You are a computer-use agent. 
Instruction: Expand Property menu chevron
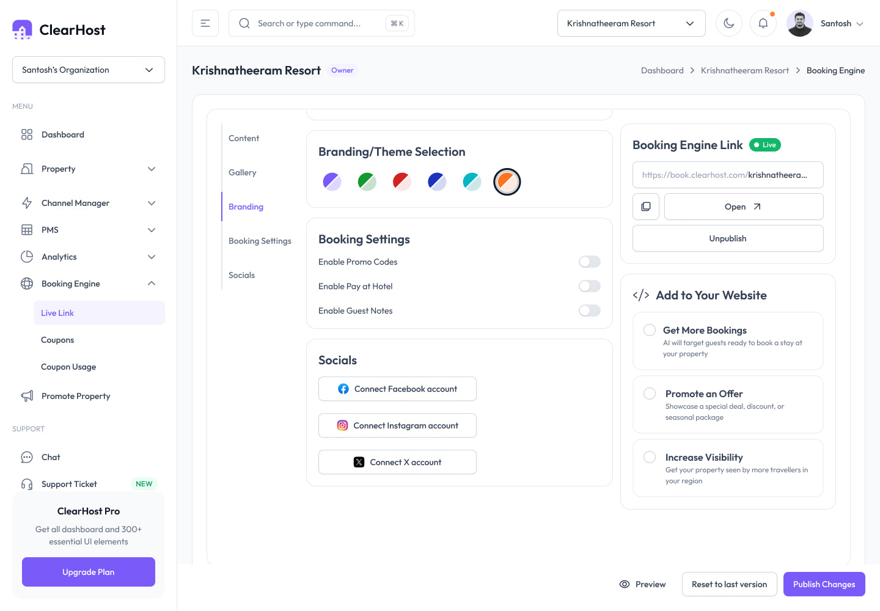[152, 169]
